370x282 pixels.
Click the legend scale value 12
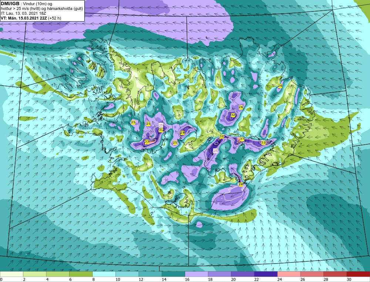(141, 279)
